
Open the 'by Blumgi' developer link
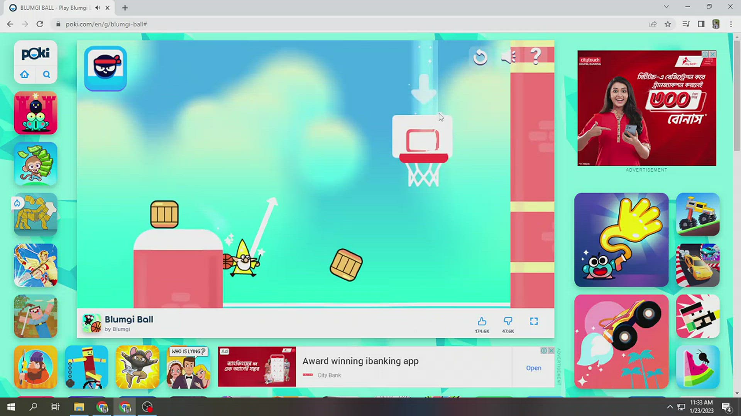[x=117, y=329]
